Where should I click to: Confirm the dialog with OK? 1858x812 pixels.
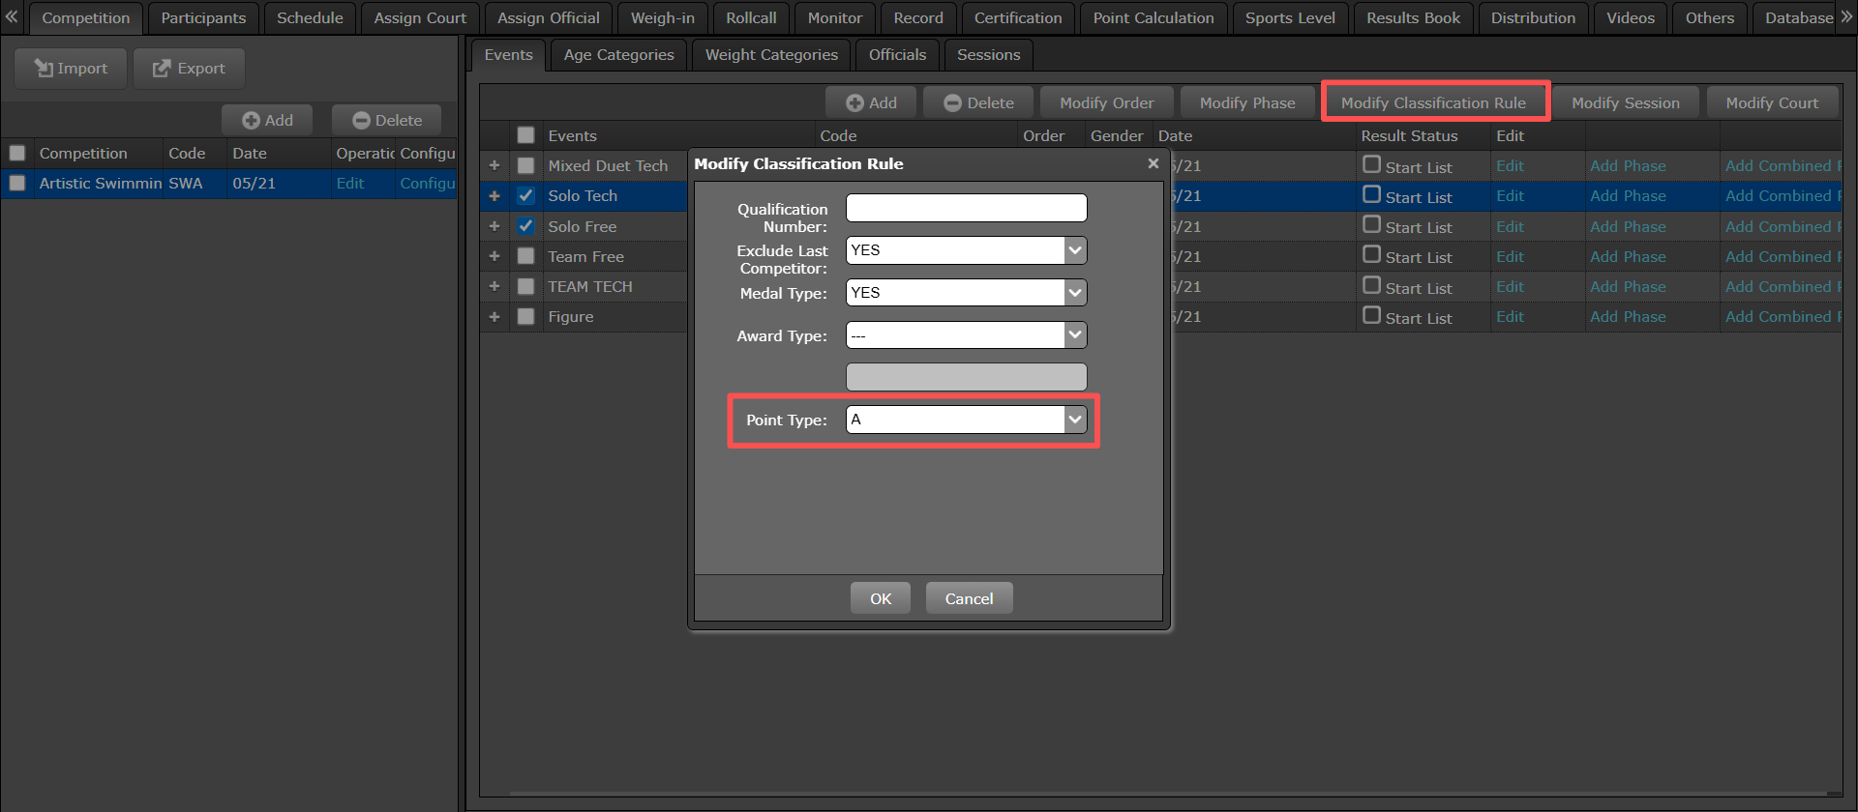(x=881, y=598)
